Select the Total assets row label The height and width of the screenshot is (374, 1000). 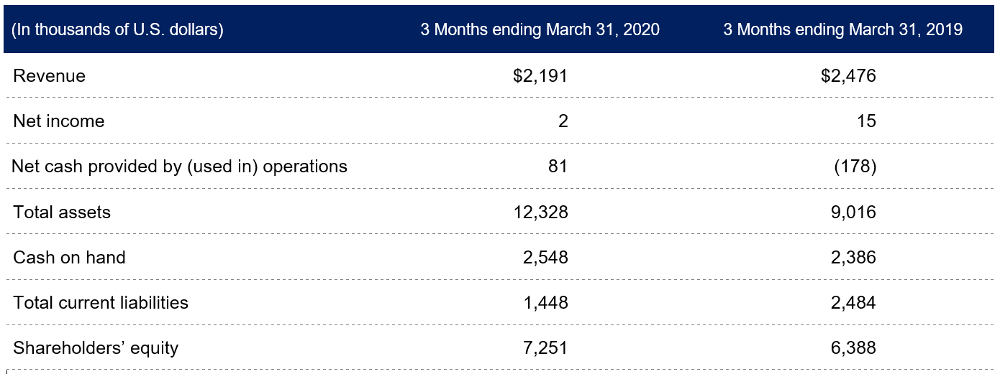(x=62, y=212)
